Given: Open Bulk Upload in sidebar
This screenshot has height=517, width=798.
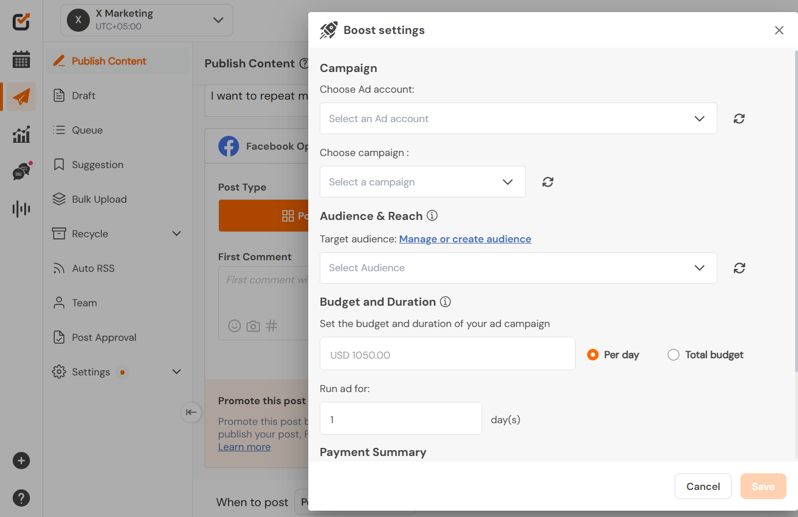Looking at the screenshot, I should pos(118,199).
